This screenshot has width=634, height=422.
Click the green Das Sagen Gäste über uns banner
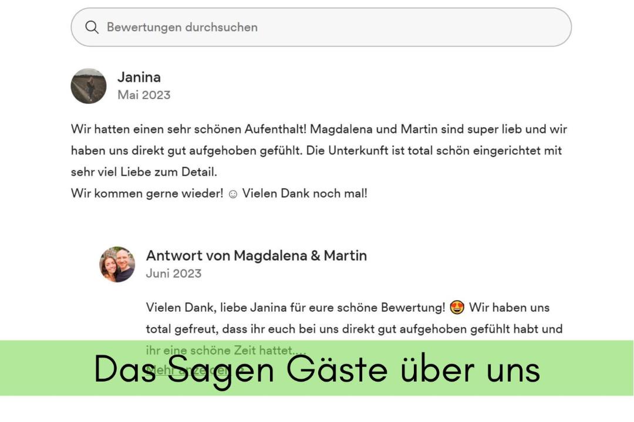(x=316, y=368)
